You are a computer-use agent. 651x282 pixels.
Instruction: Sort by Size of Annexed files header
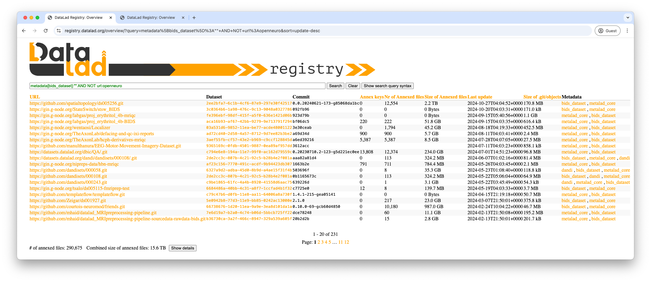[x=446, y=97]
